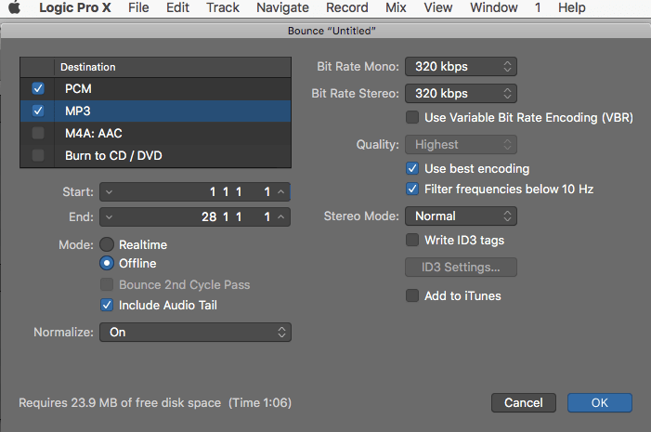
Task: Open the File menu
Action: [138, 7]
